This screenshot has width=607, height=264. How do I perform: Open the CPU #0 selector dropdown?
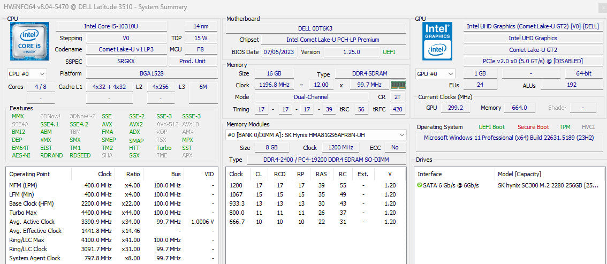point(27,73)
